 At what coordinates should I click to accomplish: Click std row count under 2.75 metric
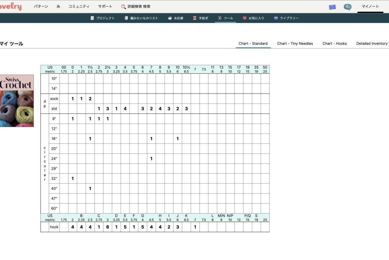99,109
